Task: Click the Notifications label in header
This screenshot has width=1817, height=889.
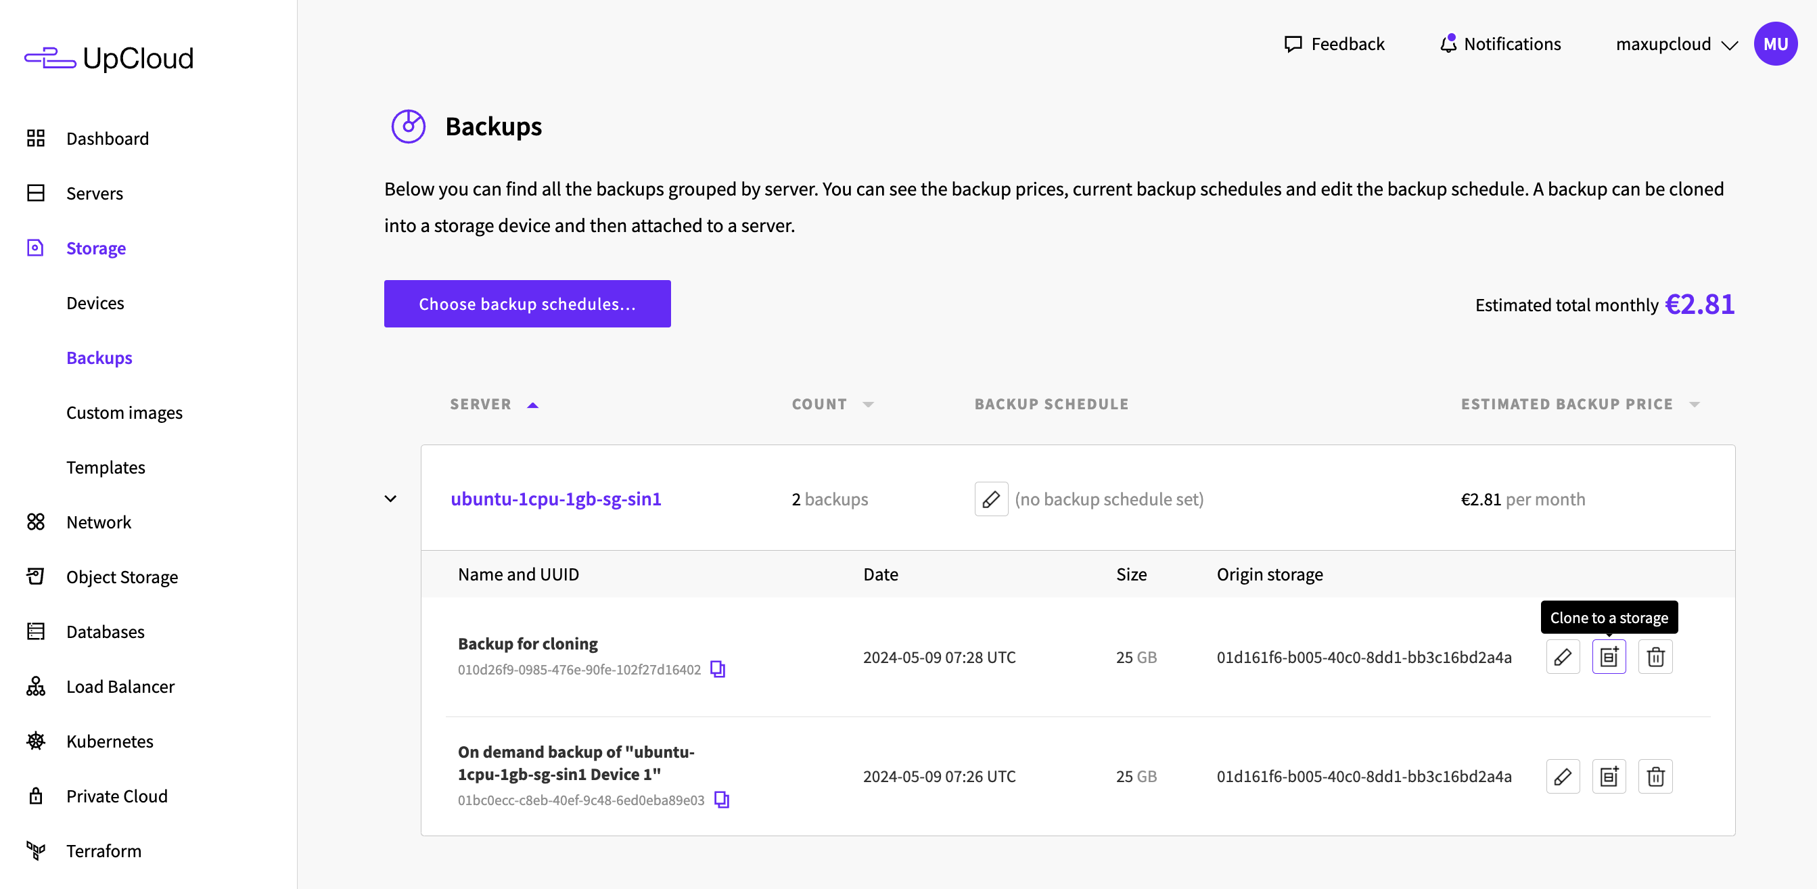Action: coord(1513,45)
